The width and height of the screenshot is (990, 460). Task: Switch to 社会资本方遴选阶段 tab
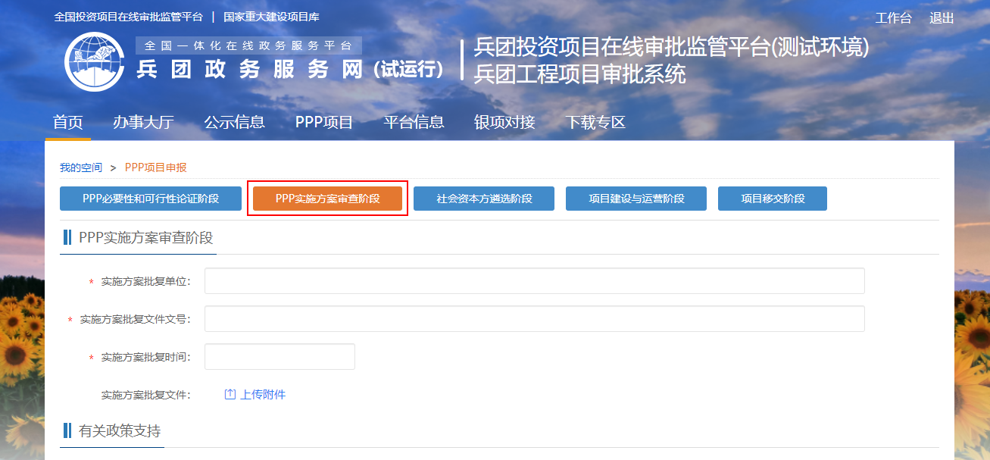click(484, 199)
